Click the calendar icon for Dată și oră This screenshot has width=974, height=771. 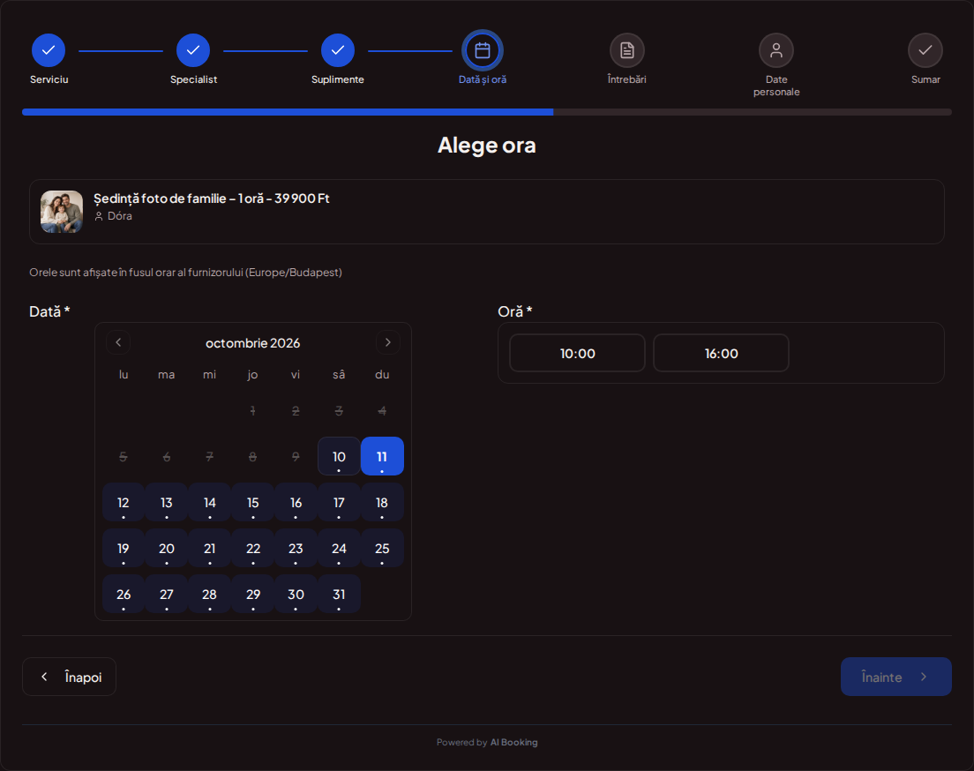tap(483, 50)
